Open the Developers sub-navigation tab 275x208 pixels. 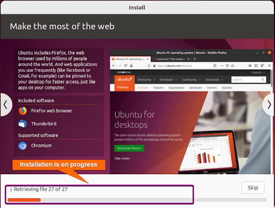[196, 88]
